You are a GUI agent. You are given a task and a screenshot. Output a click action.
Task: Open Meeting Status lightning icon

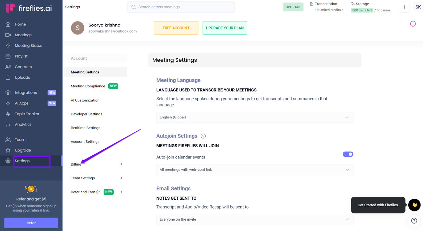[x=8, y=46]
